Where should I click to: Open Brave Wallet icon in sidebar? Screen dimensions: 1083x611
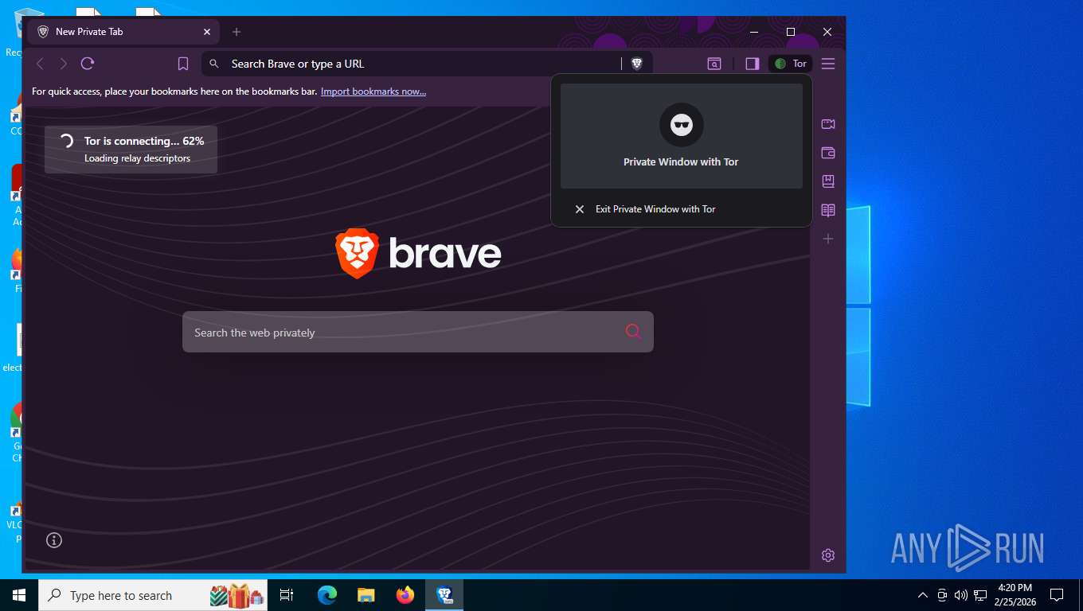coord(828,153)
